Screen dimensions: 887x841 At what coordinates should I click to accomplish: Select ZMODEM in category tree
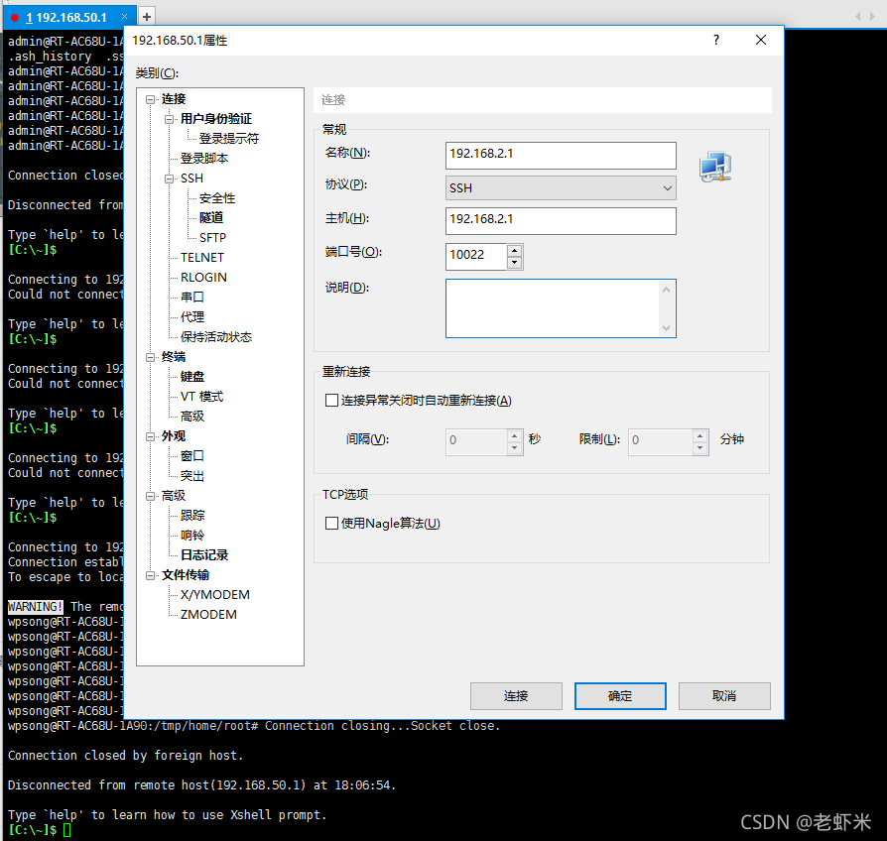pos(208,615)
